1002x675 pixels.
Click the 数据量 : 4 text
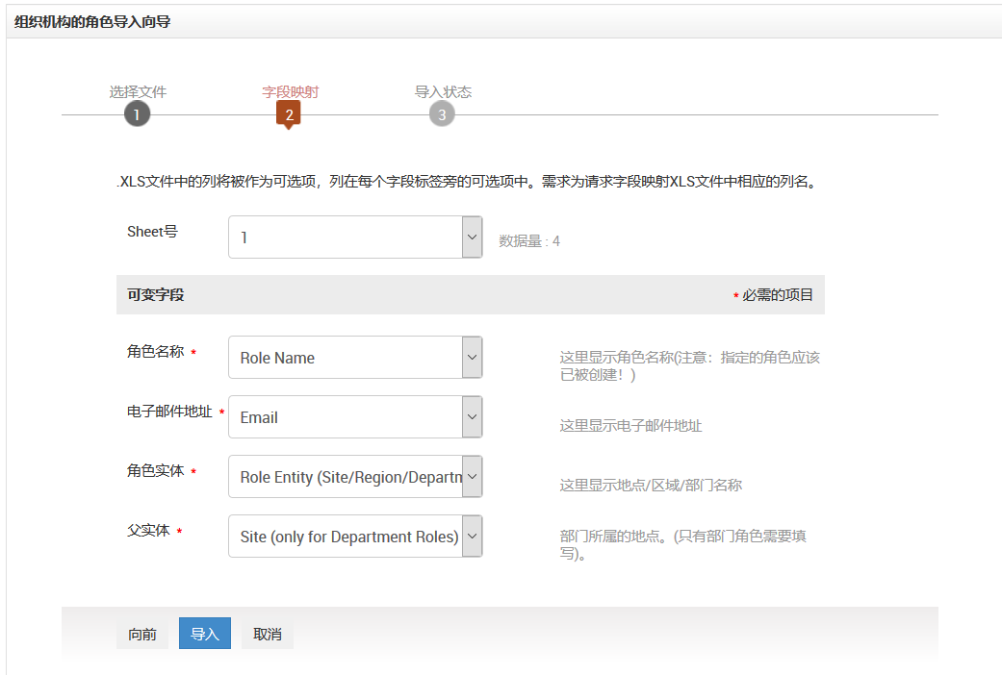click(529, 241)
